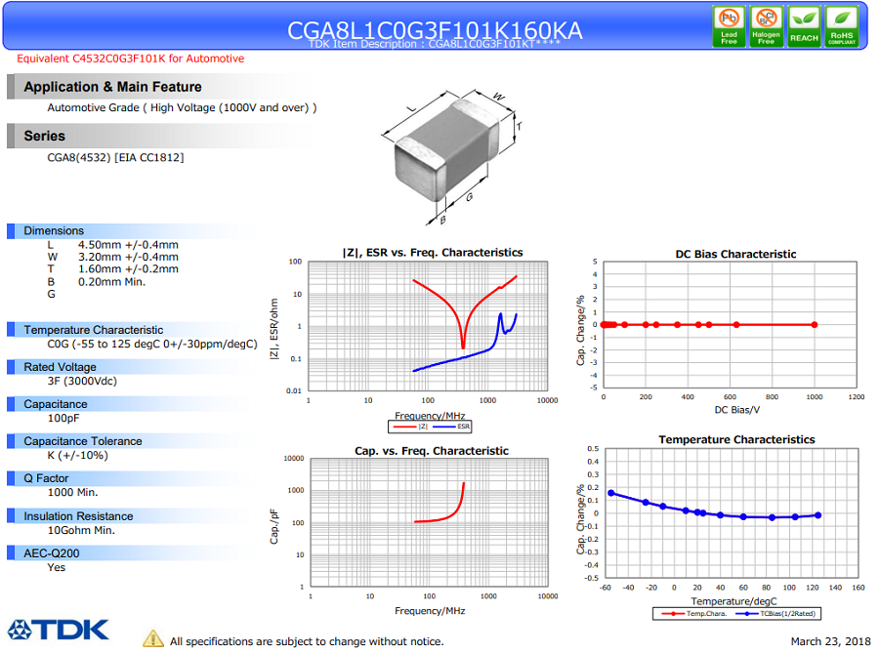Viewport: 879px width, 653px height.
Task: Click the 'Q Factor' heading
Action: [x=45, y=478]
